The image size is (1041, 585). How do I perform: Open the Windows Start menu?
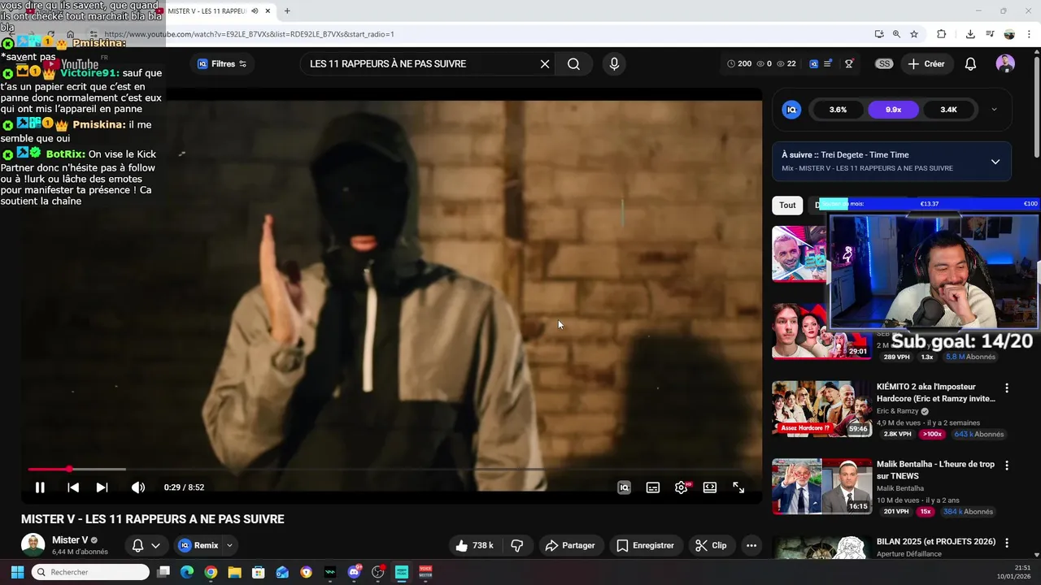point(17,572)
